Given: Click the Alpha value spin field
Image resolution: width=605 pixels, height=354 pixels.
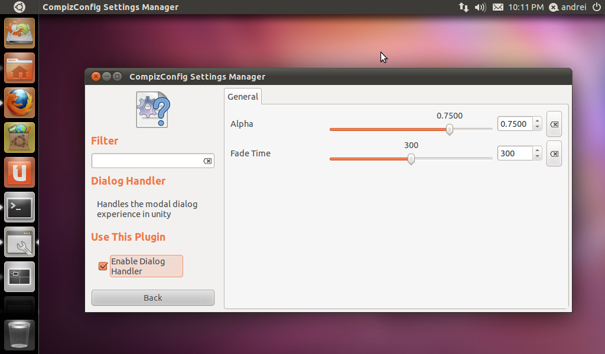Looking at the screenshot, I should [515, 124].
